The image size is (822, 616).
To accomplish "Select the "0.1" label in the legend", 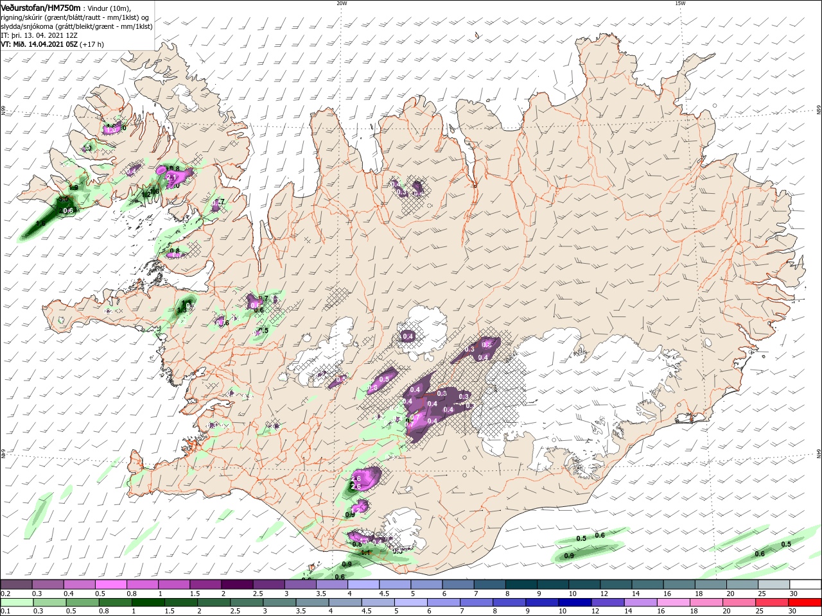I will point(6,611).
